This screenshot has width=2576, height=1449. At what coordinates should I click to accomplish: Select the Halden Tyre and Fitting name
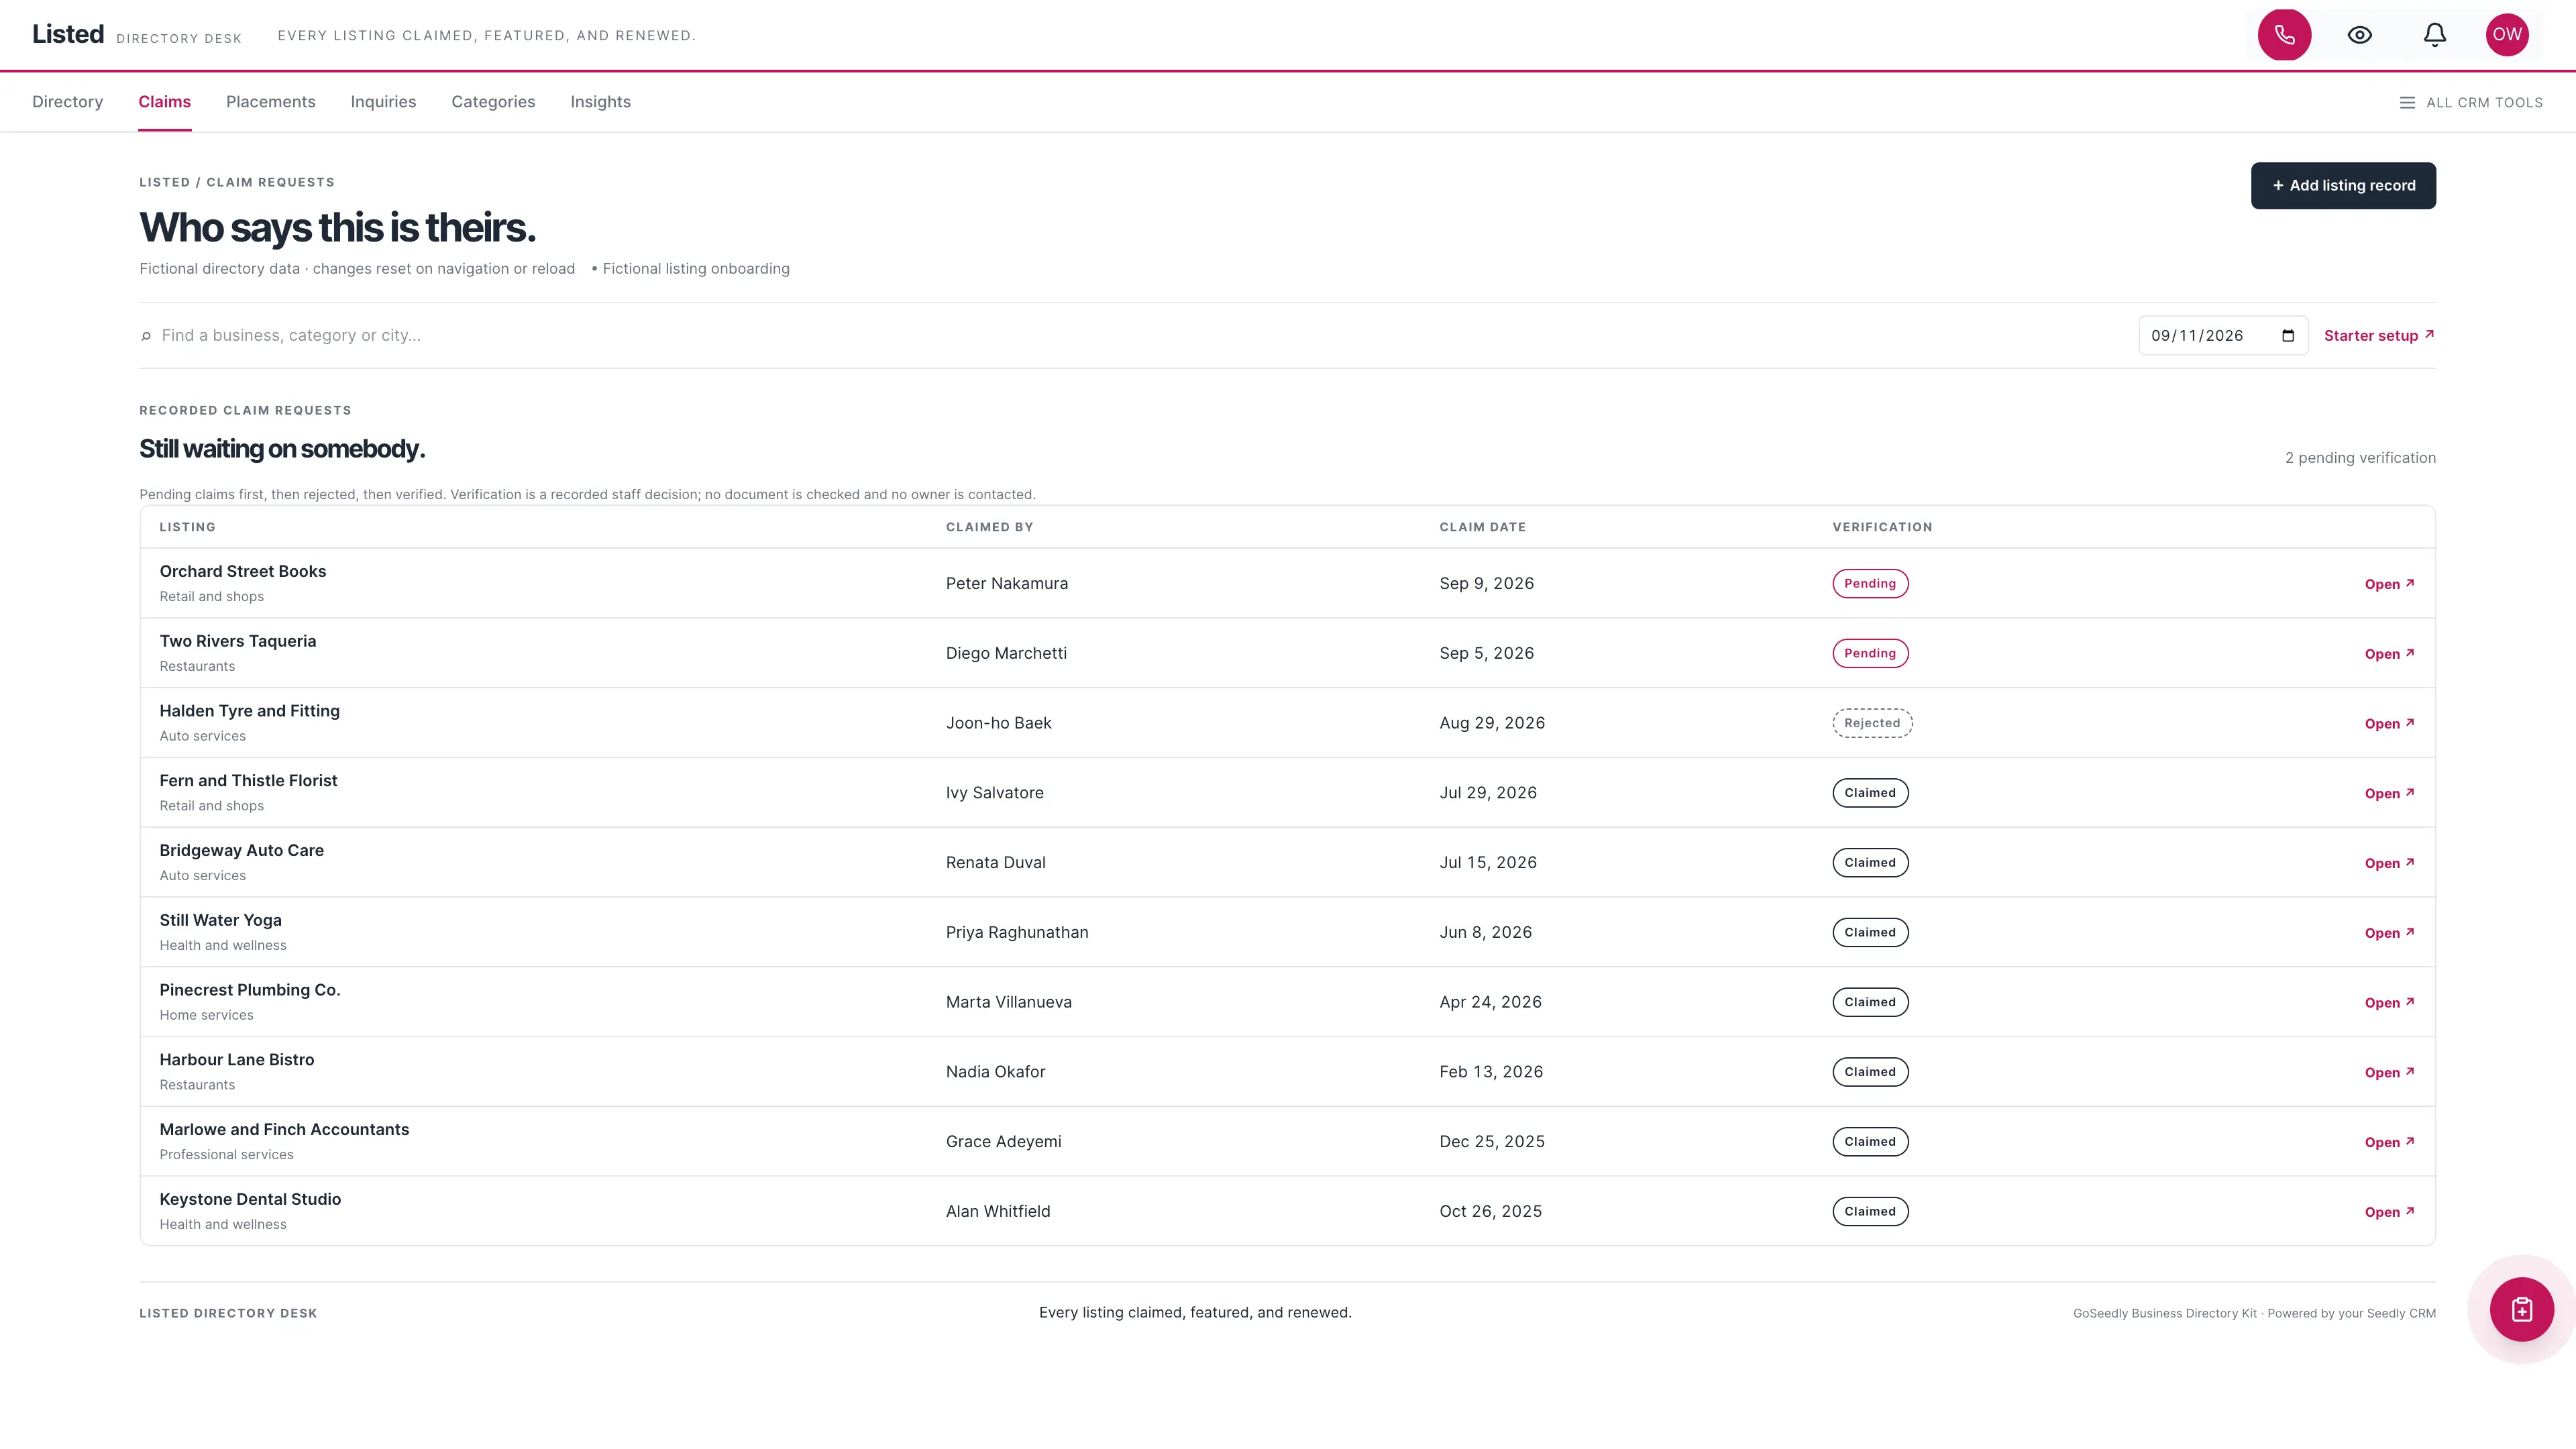[x=250, y=711]
